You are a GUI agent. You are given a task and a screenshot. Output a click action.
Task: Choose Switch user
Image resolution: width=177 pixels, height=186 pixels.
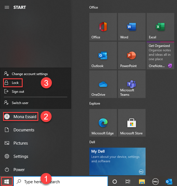tap(36, 103)
